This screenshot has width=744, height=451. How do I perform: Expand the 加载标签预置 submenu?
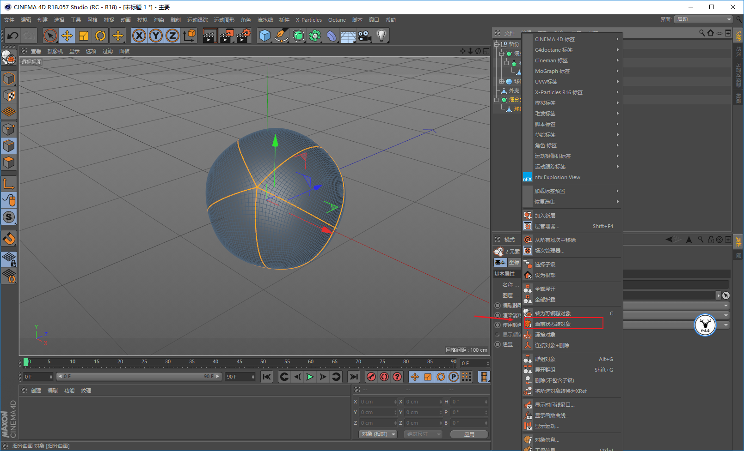pos(572,191)
